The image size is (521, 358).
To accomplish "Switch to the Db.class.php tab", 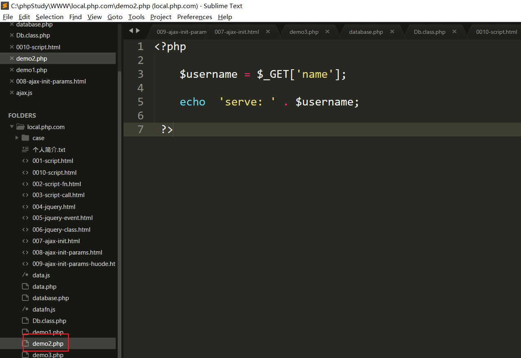I will pos(429,32).
